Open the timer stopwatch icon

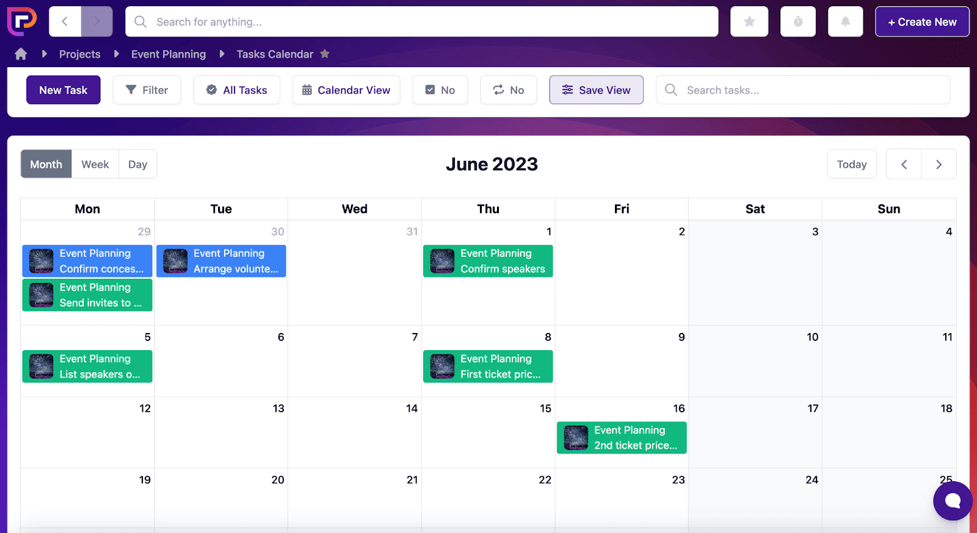798,22
